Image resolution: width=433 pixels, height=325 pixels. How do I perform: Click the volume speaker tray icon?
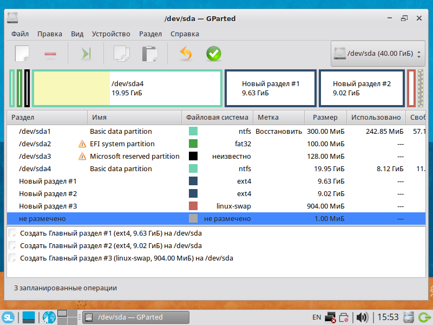click(x=362, y=317)
